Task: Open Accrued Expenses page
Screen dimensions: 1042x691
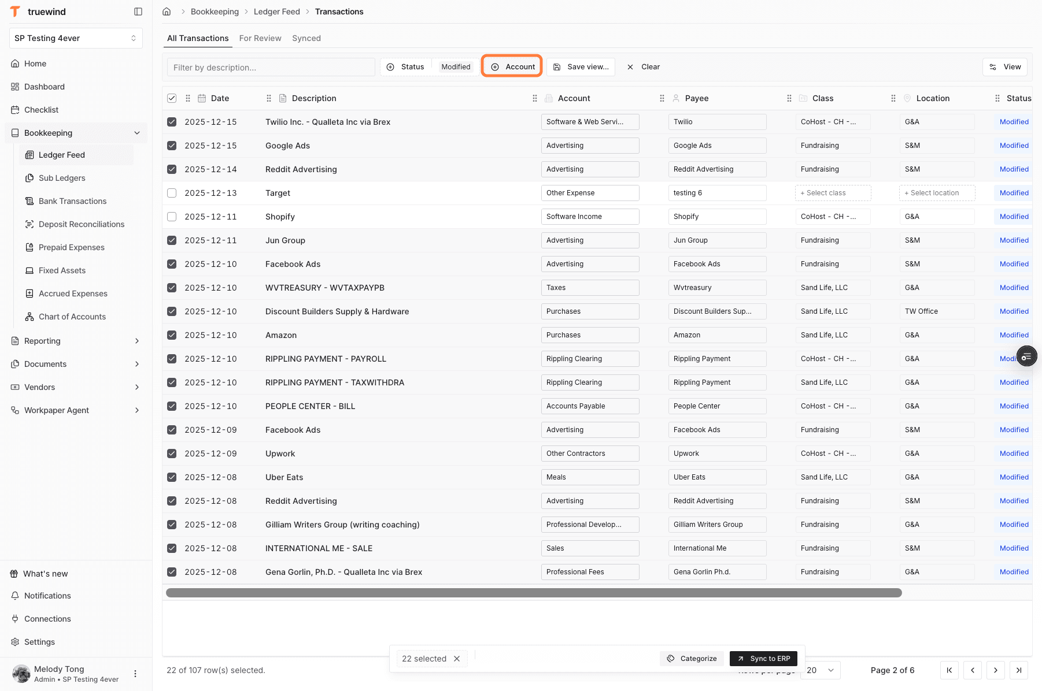Action: pos(73,294)
